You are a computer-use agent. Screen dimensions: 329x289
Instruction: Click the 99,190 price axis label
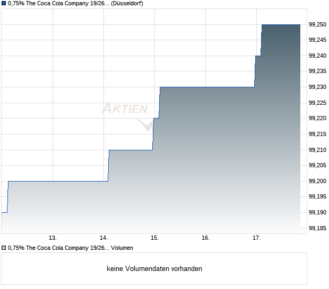(x=317, y=213)
